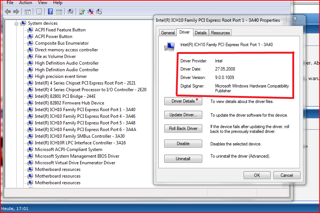The height and width of the screenshot is (213, 320).
Task: Select Microsoft Virtual Drive Enumerator Driver
Action: [75, 163]
